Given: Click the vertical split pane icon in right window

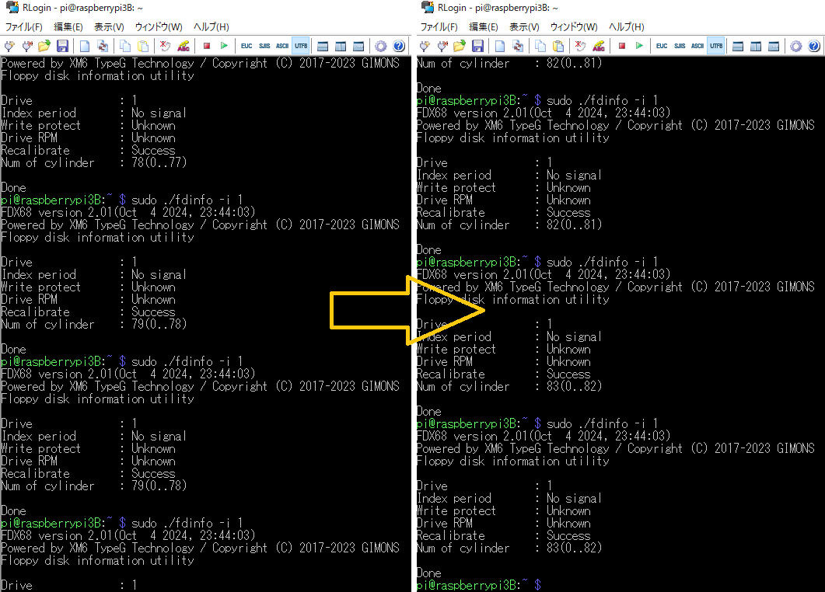Looking at the screenshot, I should (x=756, y=46).
